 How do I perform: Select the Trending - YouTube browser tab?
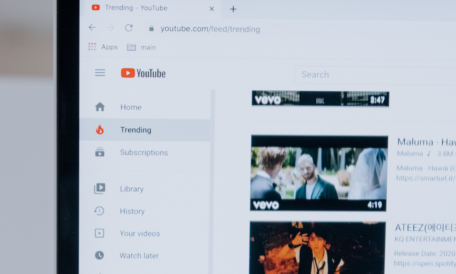[152, 9]
